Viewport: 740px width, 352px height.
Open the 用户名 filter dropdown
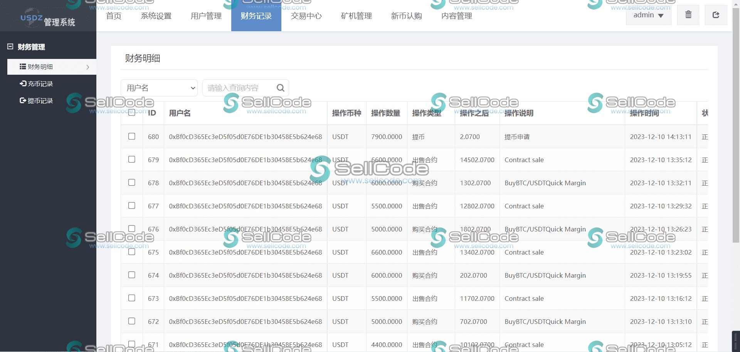pyautogui.click(x=159, y=88)
